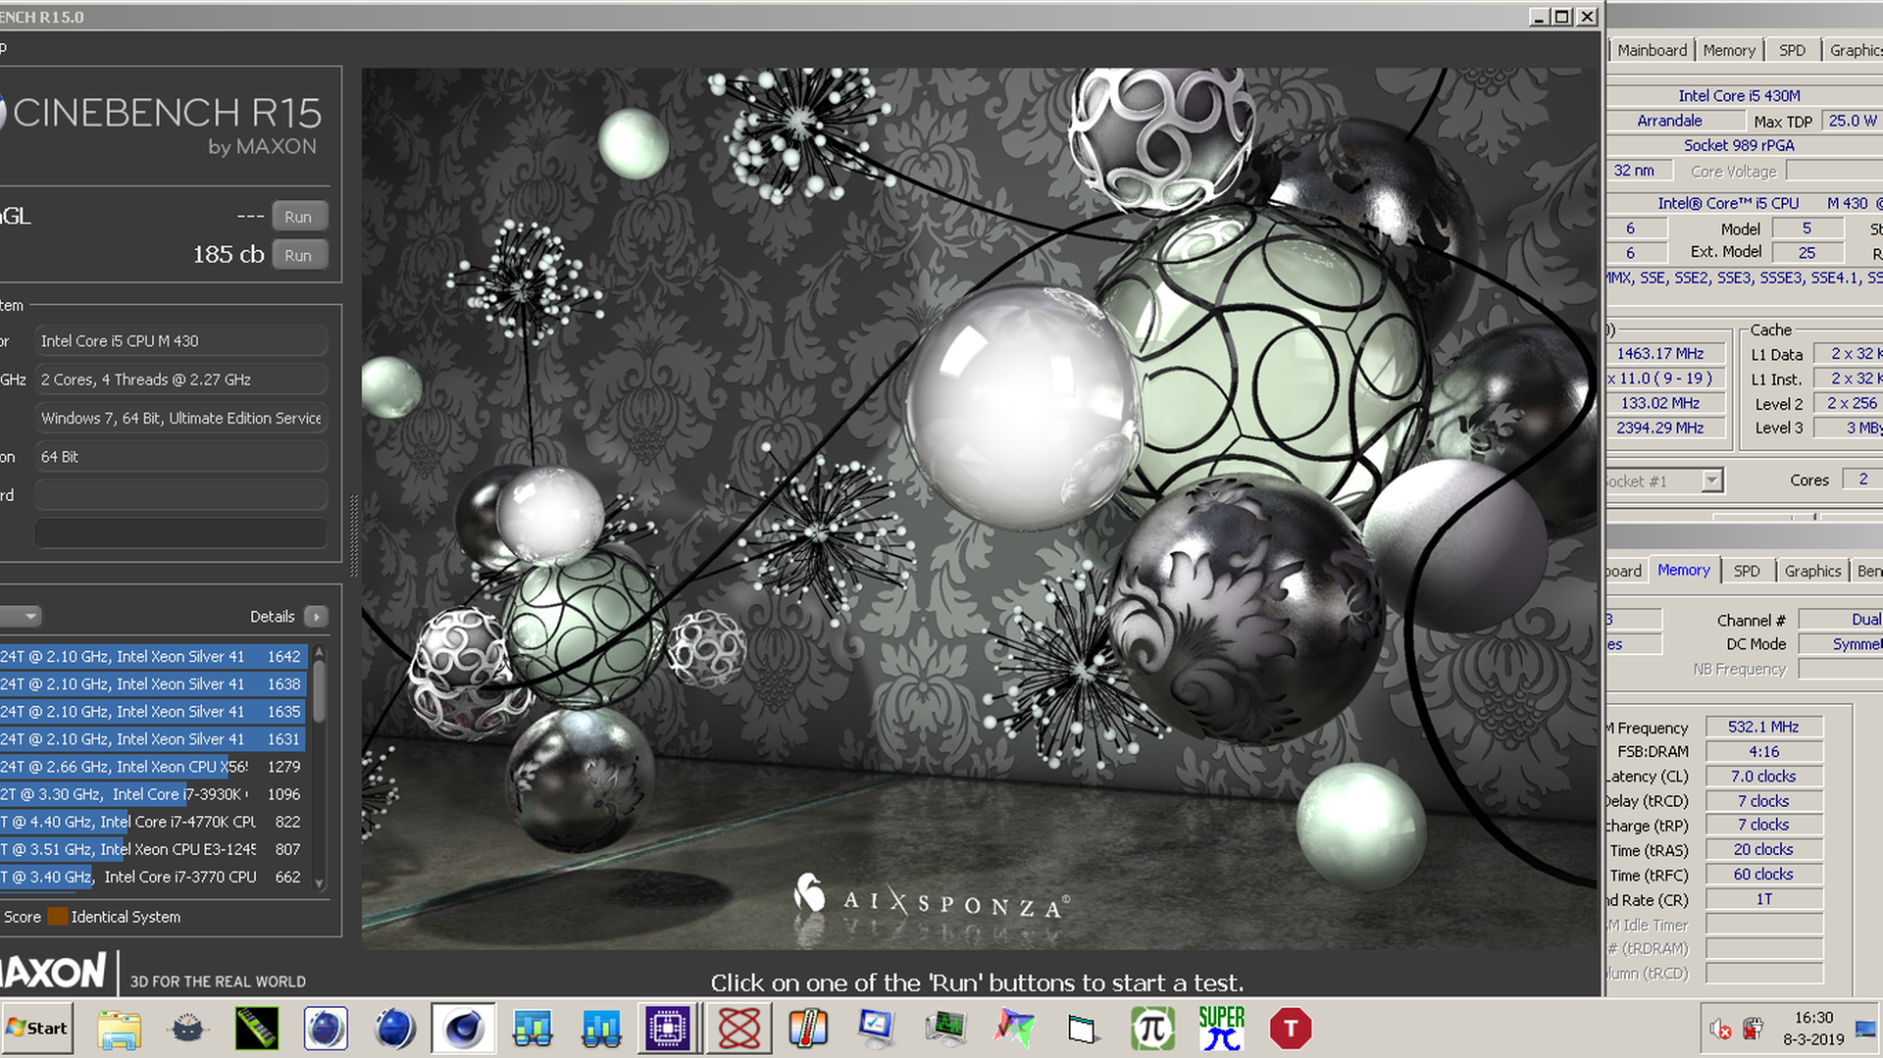Select ranking row with score 1635
Image resolution: width=1883 pixels, height=1058 pixels.
click(154, 712)
